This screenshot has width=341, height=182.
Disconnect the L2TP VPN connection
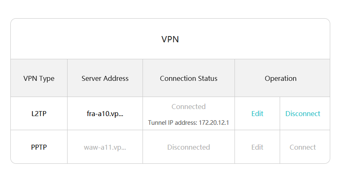pos(302,114)
